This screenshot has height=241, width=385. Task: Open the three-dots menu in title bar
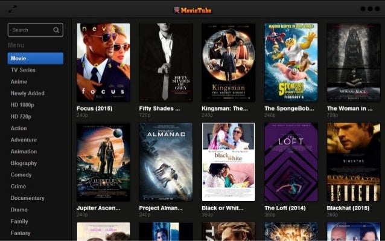click(370, 9)
